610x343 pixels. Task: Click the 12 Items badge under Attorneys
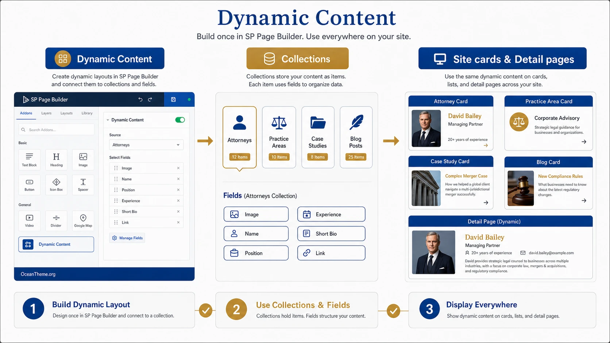click(240, 157)
